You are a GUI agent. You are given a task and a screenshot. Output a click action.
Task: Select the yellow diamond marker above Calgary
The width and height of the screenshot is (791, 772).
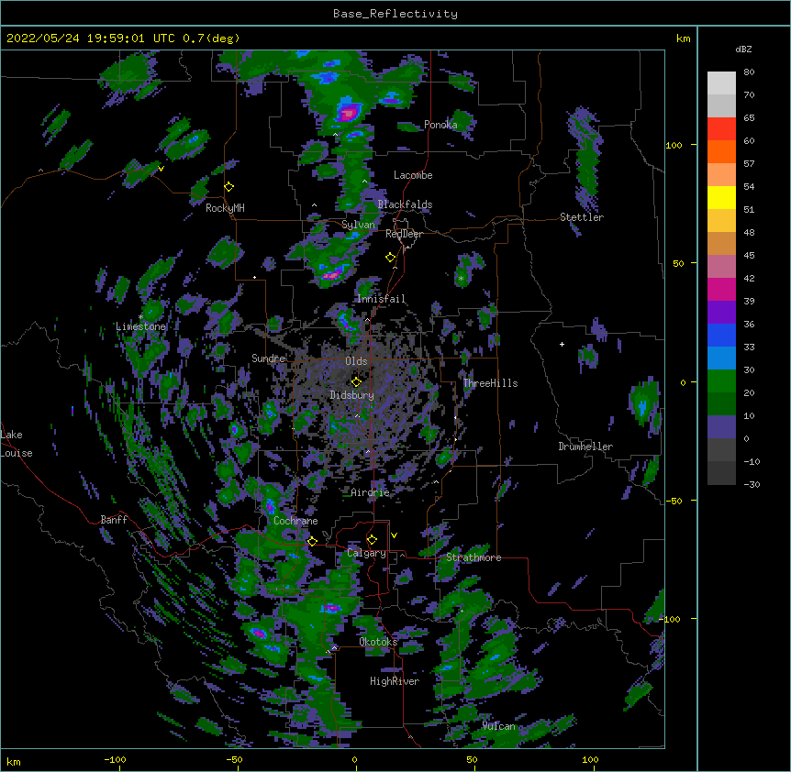click(372, 540)
